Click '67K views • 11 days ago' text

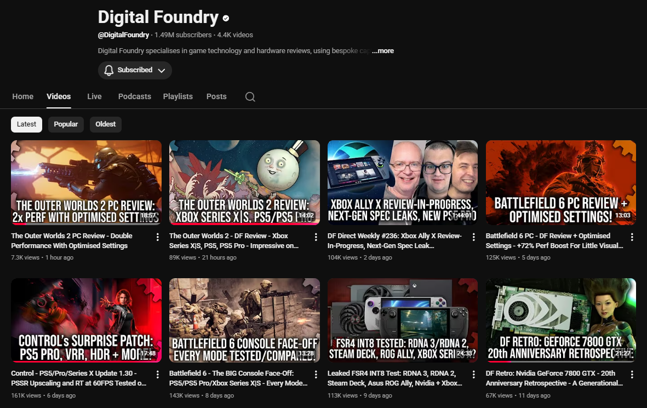coord(518,395)
